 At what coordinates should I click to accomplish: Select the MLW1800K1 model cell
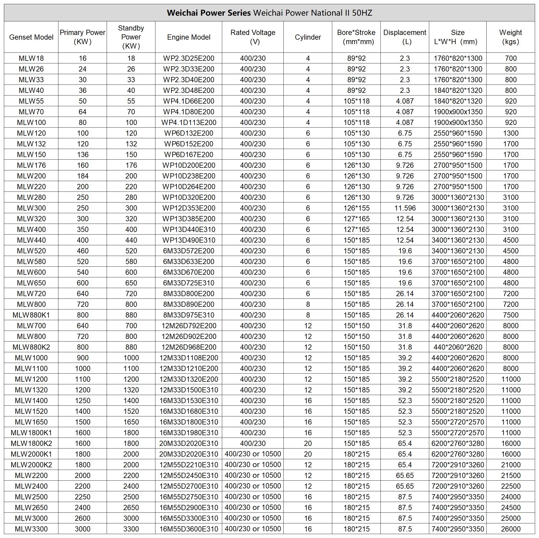click(31, 433)
